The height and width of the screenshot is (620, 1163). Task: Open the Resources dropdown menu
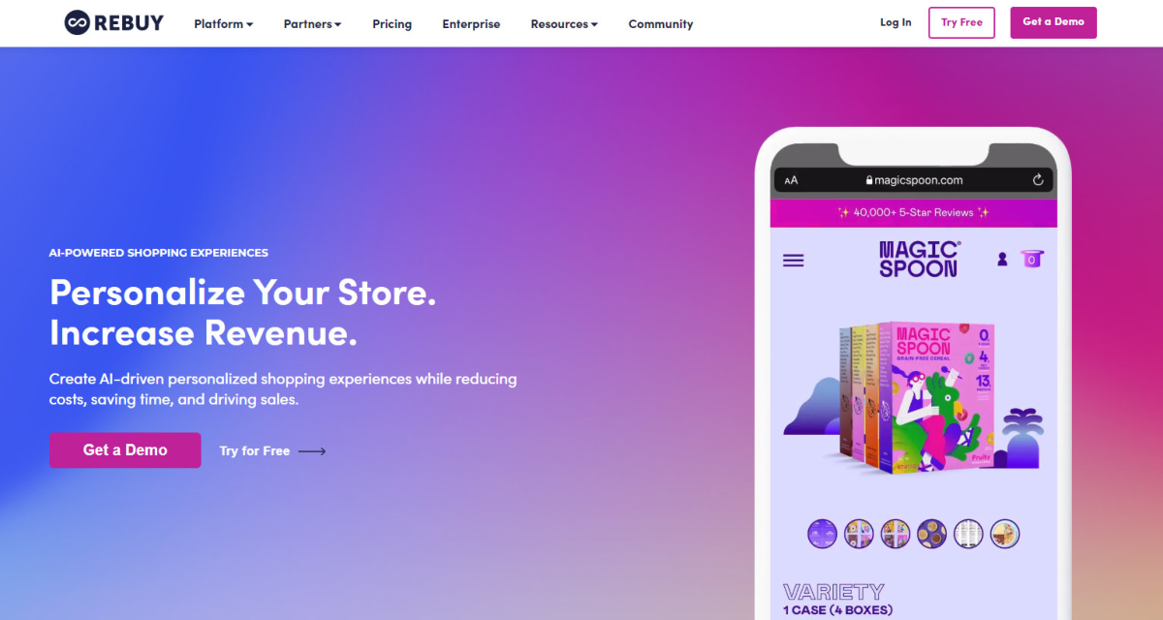point(564,23)
